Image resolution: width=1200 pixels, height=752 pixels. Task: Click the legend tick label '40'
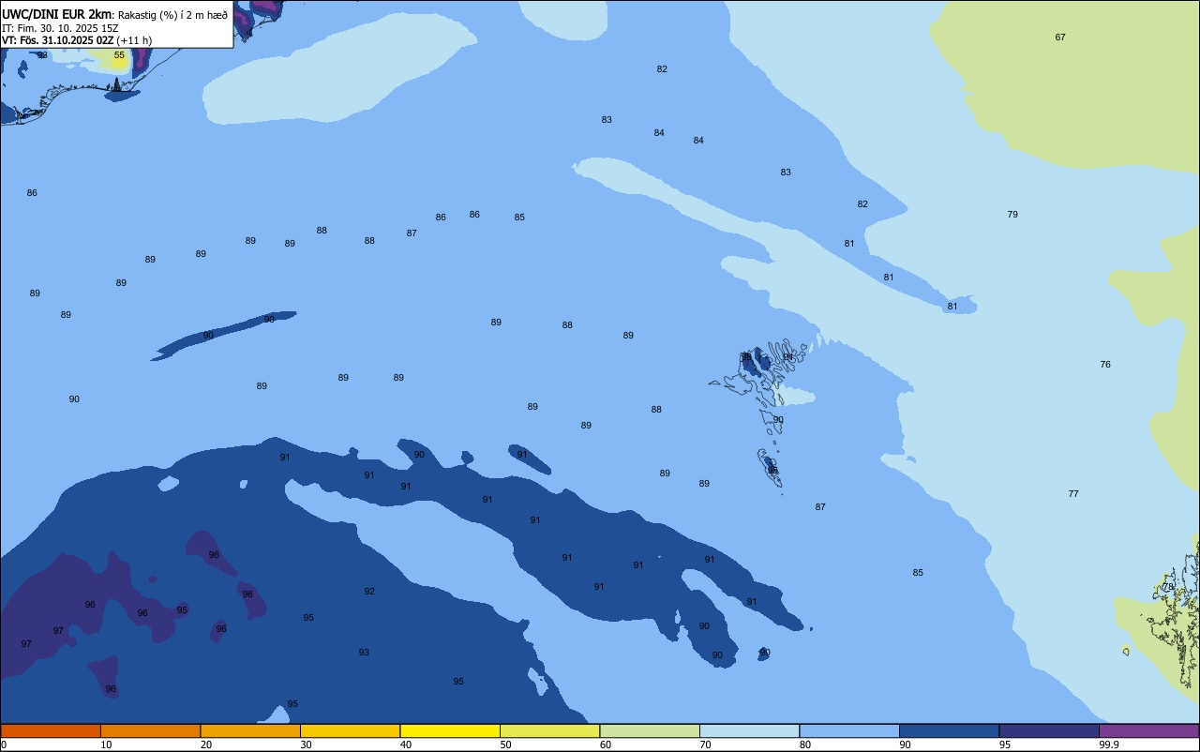(x=406, y=744)
